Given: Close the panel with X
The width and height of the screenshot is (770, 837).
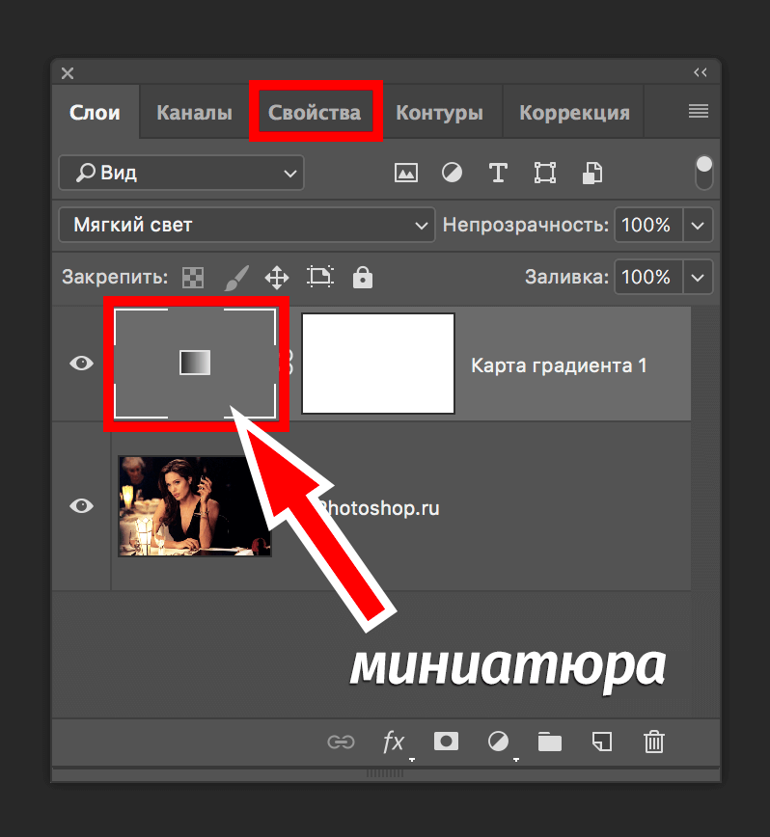Looking at the screenshot, I should tap(68, 73).
